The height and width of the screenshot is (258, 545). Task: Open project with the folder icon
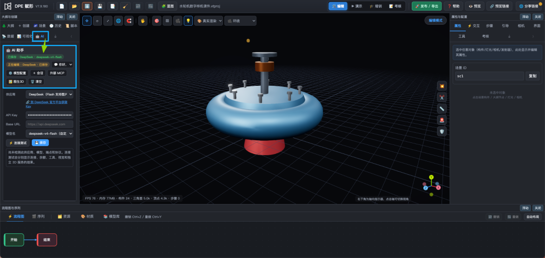click(74, 6)
